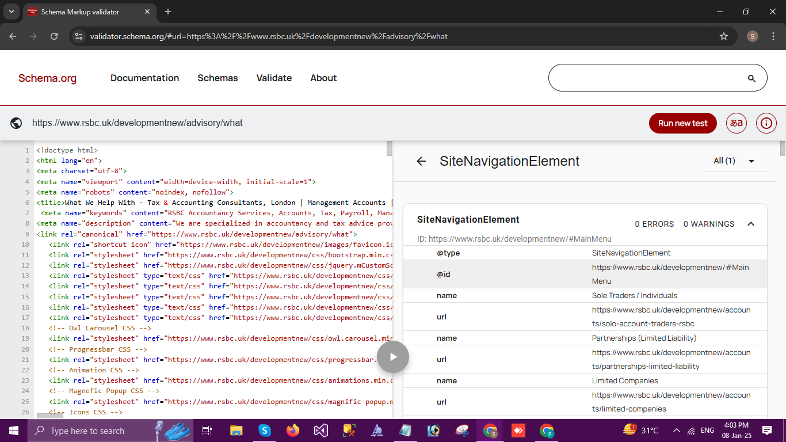
Task: Open the Documentation menu item
Action: (145, 78)
